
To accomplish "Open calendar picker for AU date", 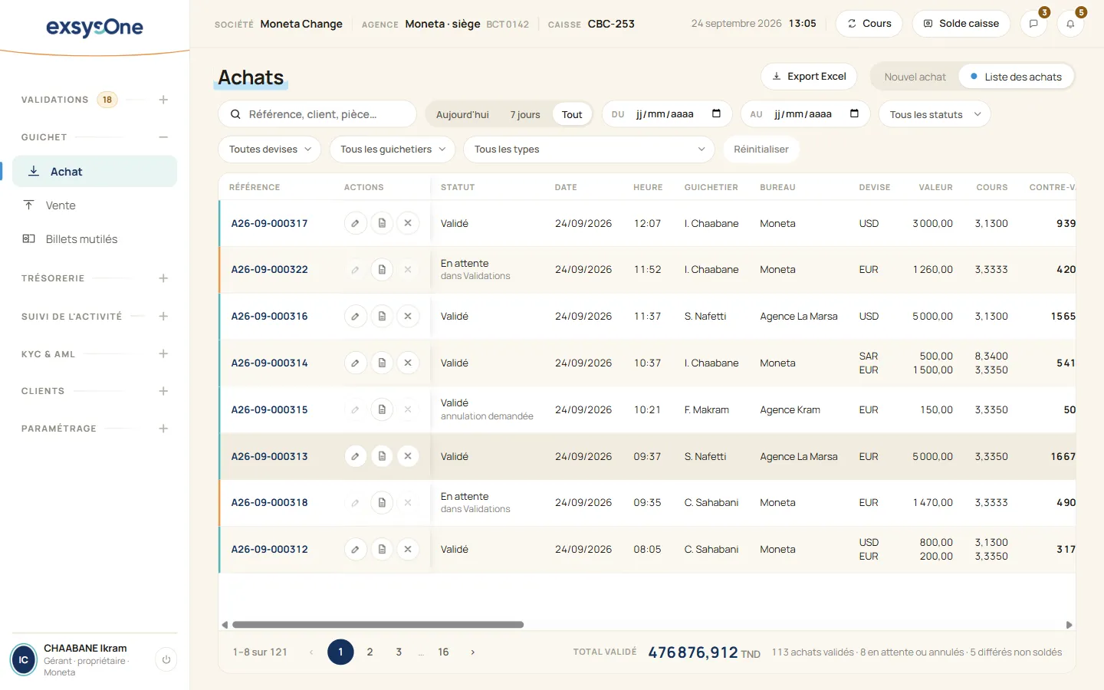I will point(854,114).
